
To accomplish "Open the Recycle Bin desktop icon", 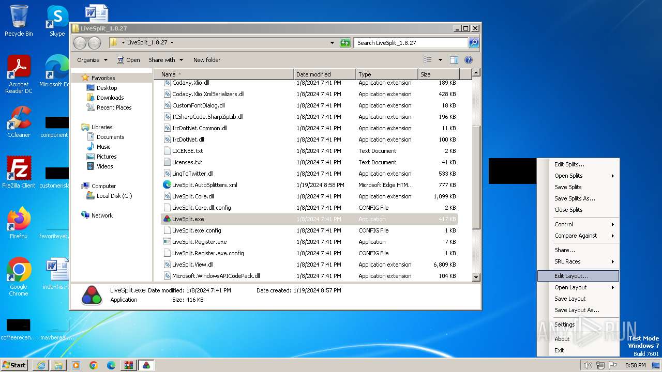I will click(x=19, y=21).
